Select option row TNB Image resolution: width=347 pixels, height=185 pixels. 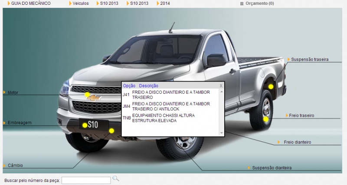tap(170, 118)
